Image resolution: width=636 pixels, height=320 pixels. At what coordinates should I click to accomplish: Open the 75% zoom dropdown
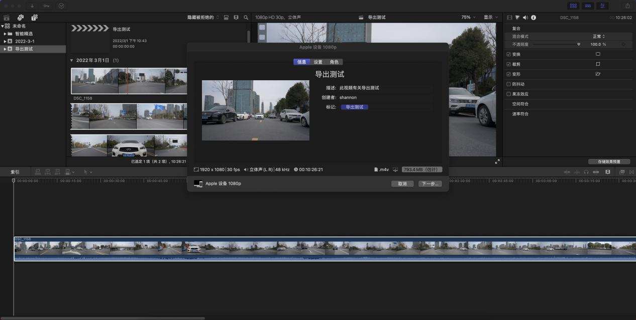click(468, 18)
